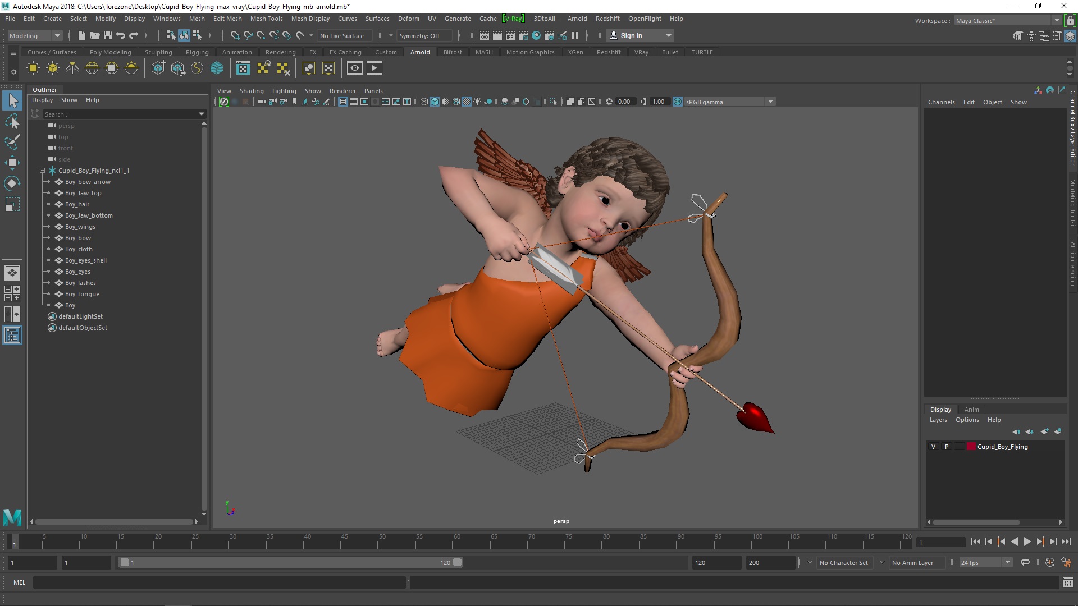Screen dimensions: 1078x606
Task: Choose the Rotate tool in toolbox
Action: click(x=12, y=183)
